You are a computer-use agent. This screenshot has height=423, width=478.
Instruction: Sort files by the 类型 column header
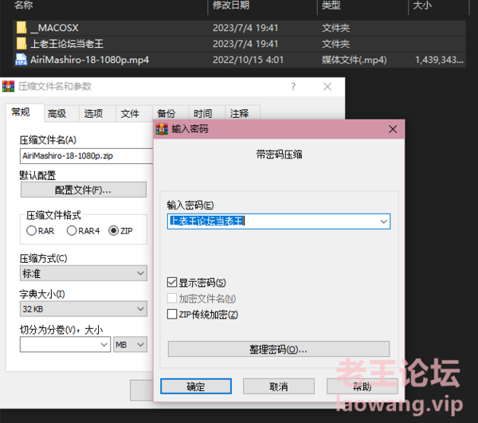click(x=331, y=6)
